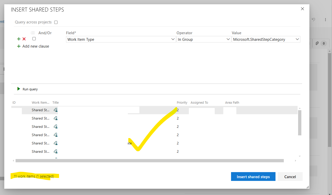This screenshot has height=195, width=332.
Task: Click the horizontal scrollbar right arrow
Action: pyautogui.click(x=295, y=161)
